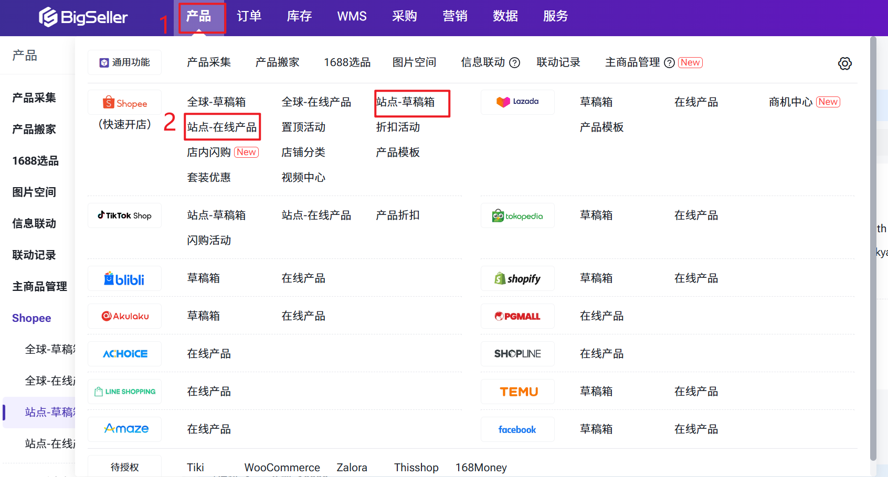The image size is (888, 477).
Task: Open Lazada 商机中心 link
Action: point(790,102)
